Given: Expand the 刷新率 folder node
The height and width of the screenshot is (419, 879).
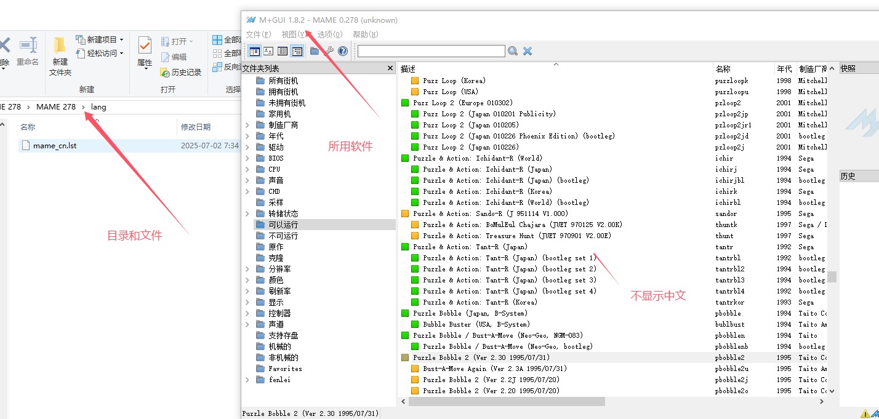Looking at the screenshot, I should 247,291.
